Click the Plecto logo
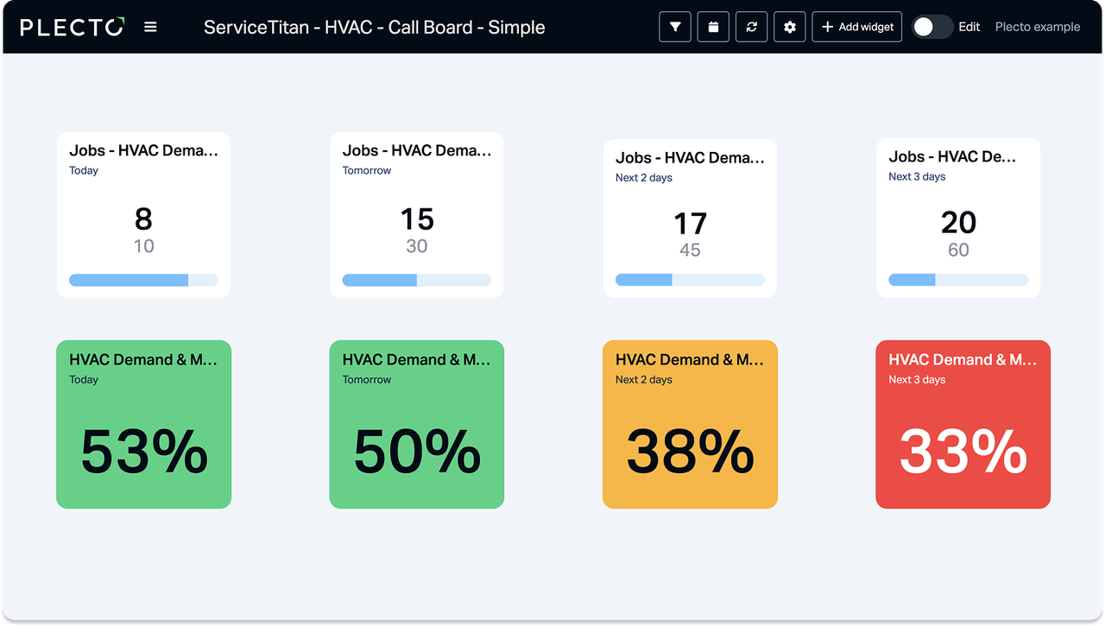 tap(72, 27)
